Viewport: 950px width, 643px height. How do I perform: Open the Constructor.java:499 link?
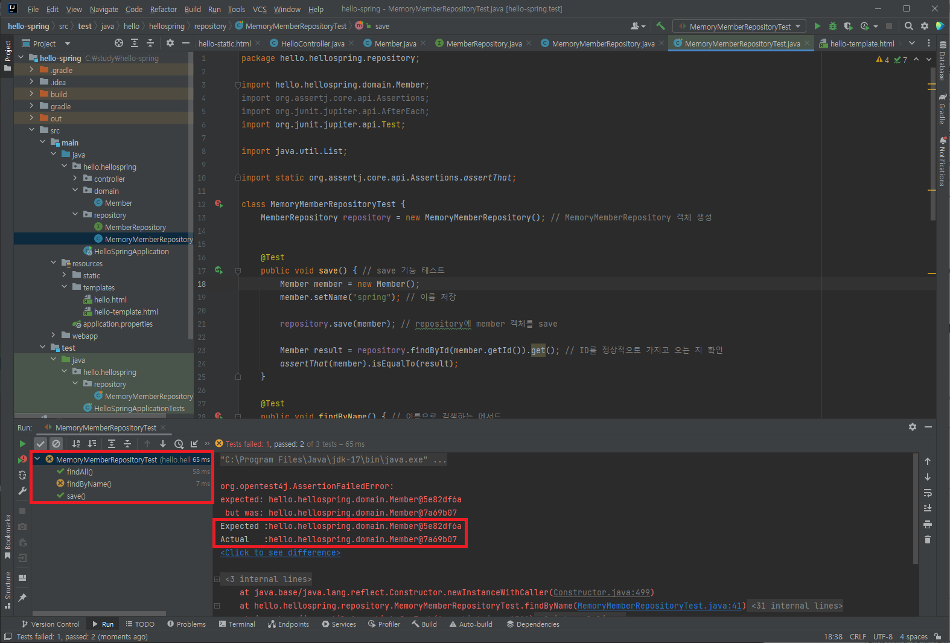[x=601, y=592]
